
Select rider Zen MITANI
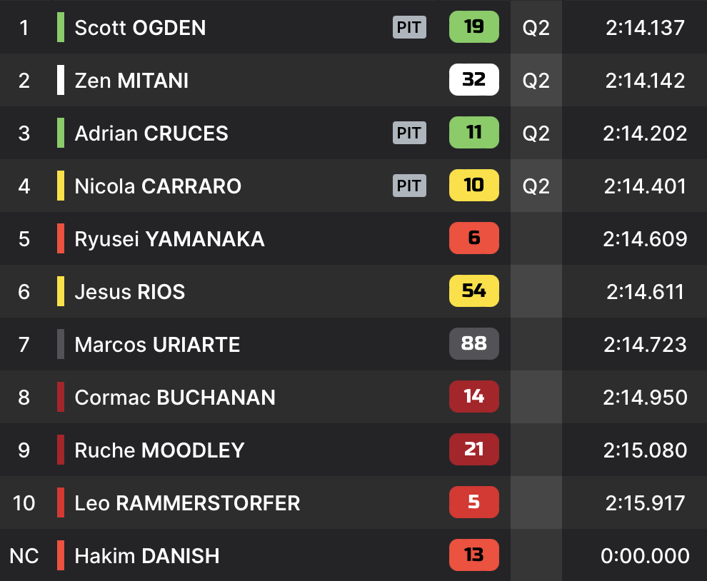point(131,81)
